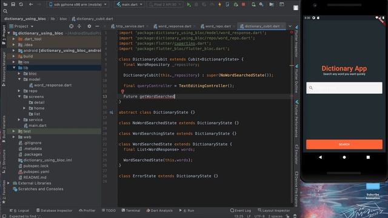Open the Flutter Inspector side panel
The width and height of the screenshot is (388, 218).
[x=296, y=42]
